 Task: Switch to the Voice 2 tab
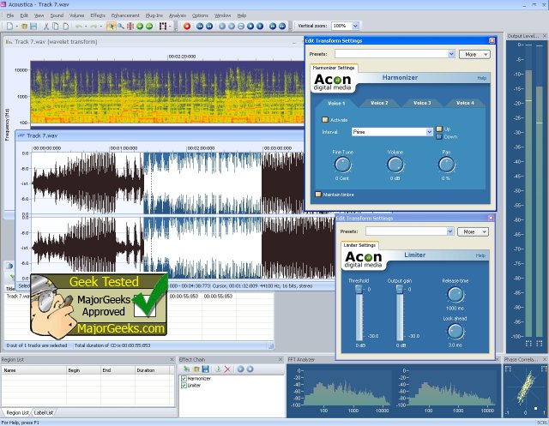(379, 103)
